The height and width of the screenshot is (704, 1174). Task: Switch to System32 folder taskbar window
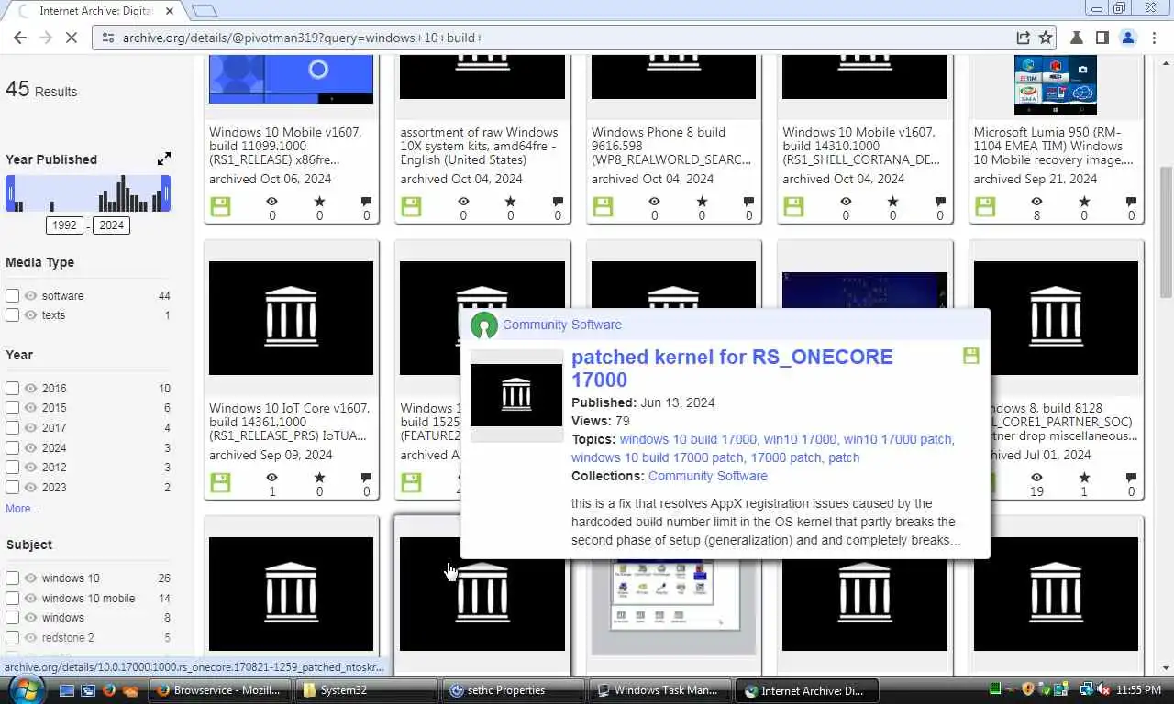pyautogui.click(x=367, y=690)
